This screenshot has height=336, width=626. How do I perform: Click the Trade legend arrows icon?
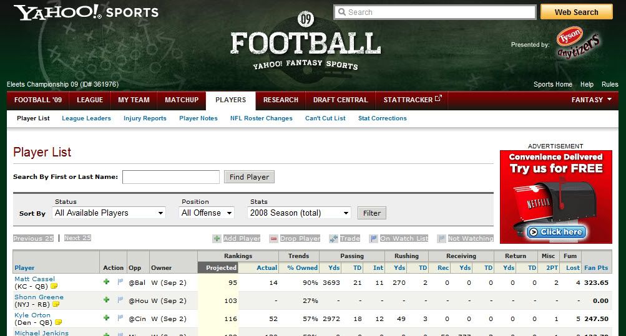(x=333, y=238)
